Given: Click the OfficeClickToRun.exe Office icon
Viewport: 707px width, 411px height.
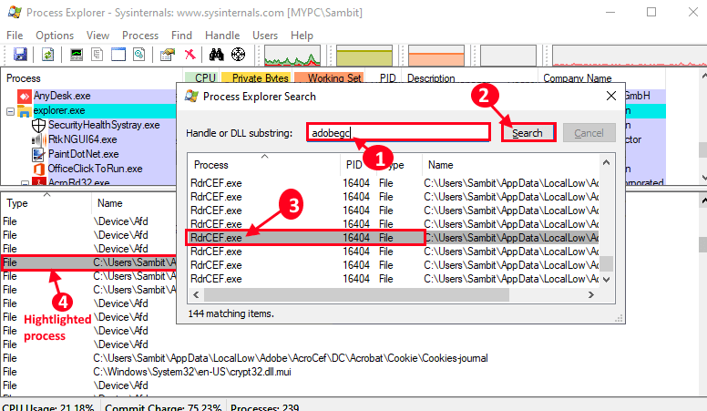Looking at the screenshot, I should [x=39, y=170].
